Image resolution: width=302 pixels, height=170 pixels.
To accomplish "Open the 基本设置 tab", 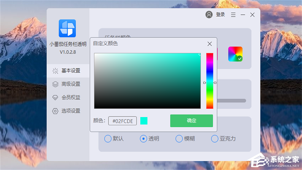I will point(68,71).
